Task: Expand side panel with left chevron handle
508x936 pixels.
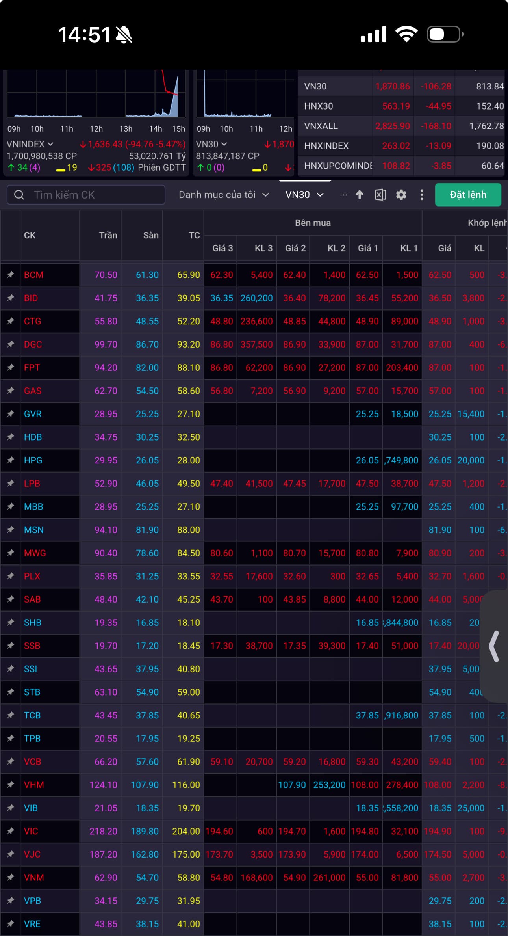Action: coord(494,646)
